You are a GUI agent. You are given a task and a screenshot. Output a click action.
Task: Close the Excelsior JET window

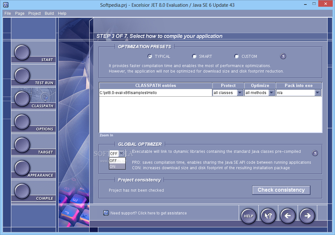pos(326,4)
